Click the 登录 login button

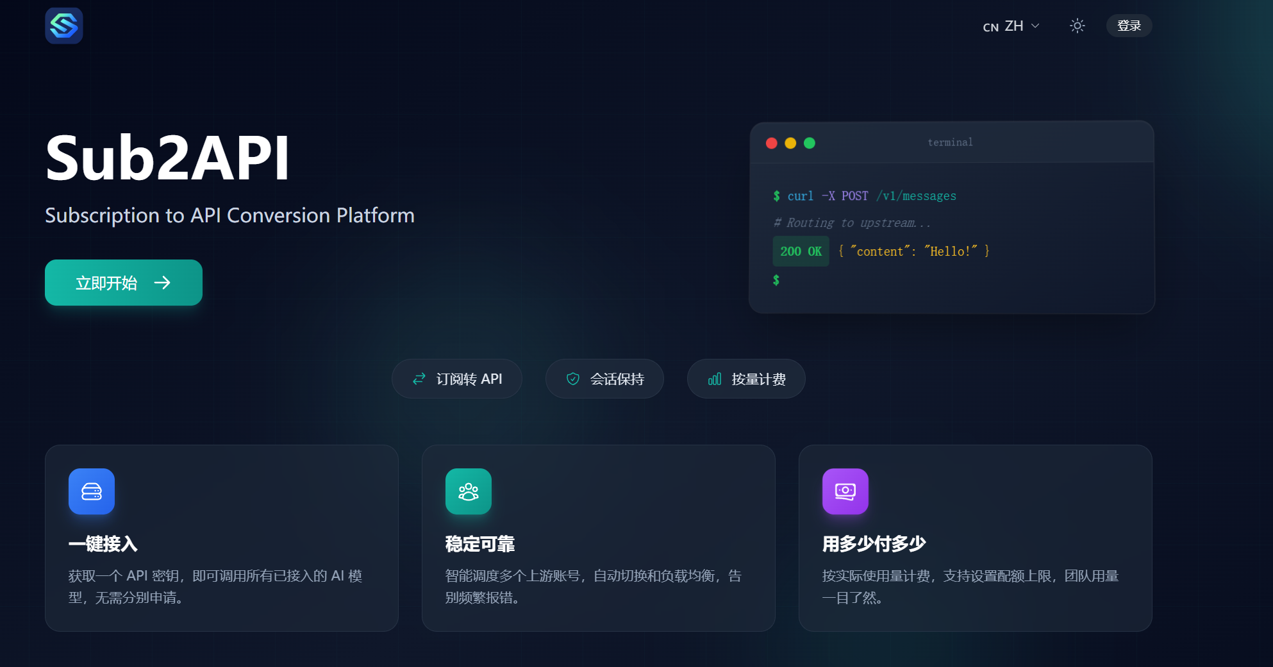click(1129, 26)
